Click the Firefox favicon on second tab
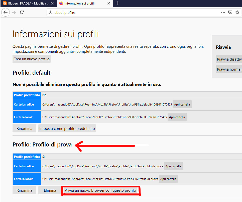Screen dimensions: 242x202 click(61, 3)
